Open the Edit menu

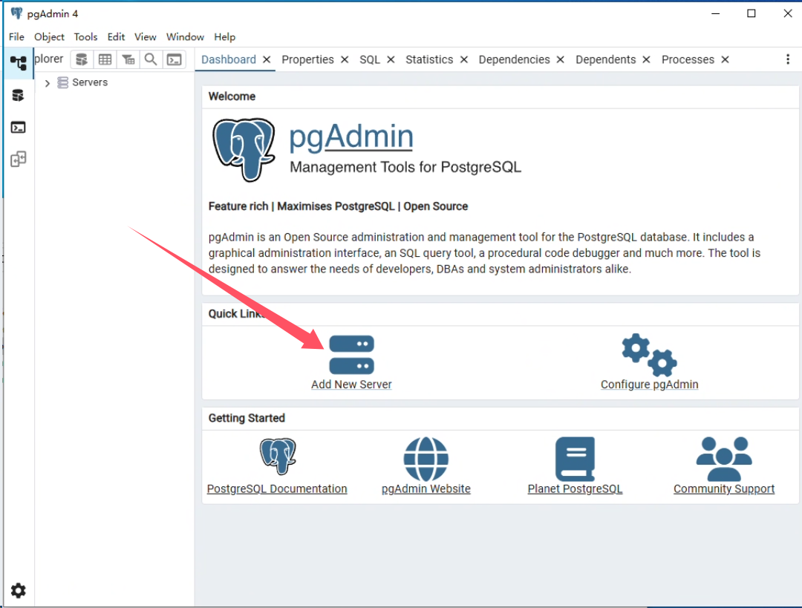(116, 37)
